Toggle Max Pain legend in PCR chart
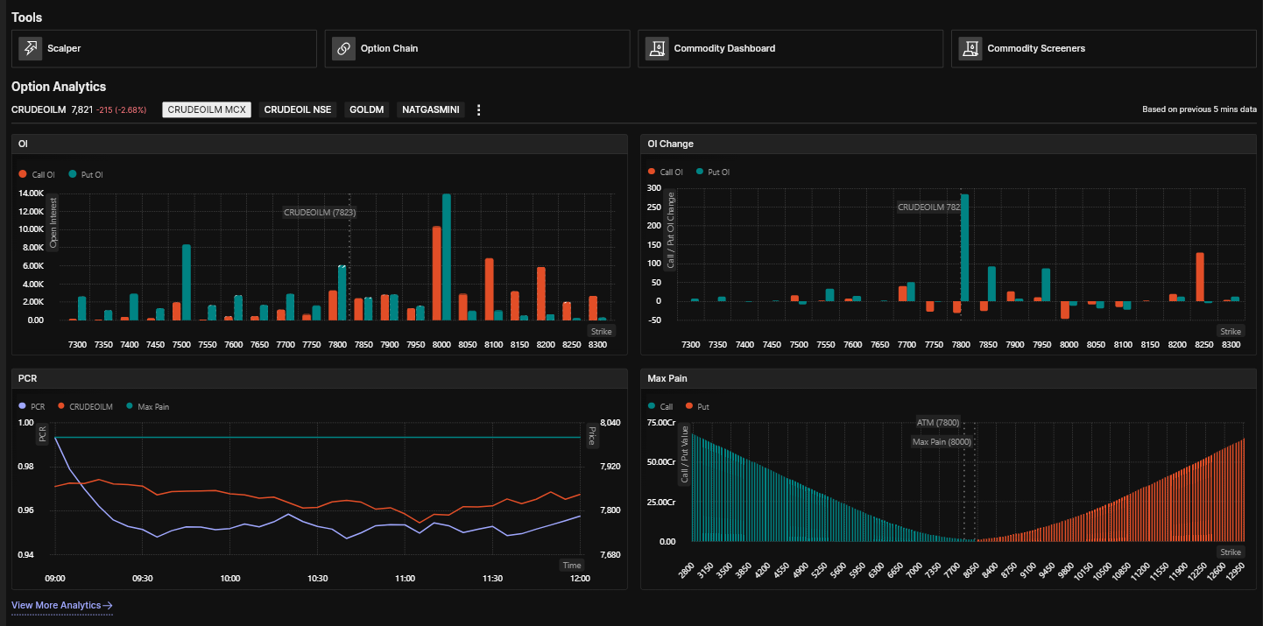Screen dimensions: 1263x626 [x=148, y=407]
